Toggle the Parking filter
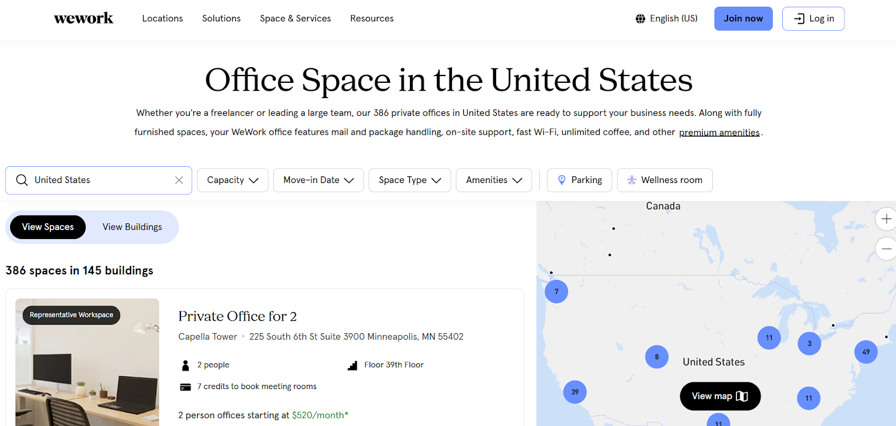Viewport: 896px width, 426px height. tap(580, 180)
